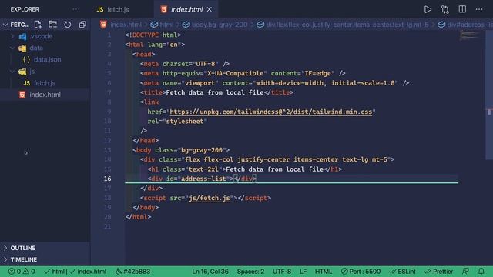Refresh the Explorer file tree
Screen dimensions: 493x277
67,25
